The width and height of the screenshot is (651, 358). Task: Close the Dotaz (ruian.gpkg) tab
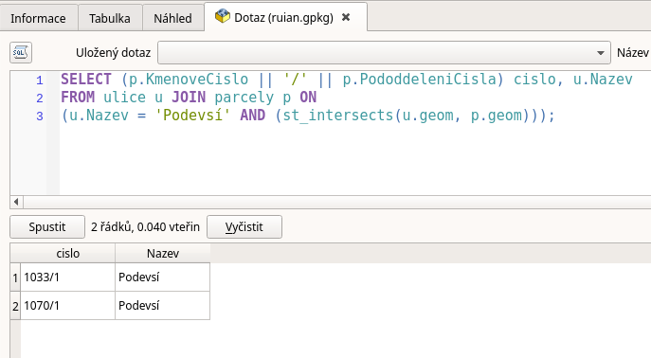coord(346,17)
